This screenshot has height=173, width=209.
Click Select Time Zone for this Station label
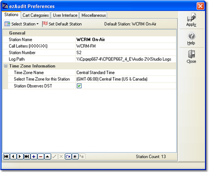[42, 79]
